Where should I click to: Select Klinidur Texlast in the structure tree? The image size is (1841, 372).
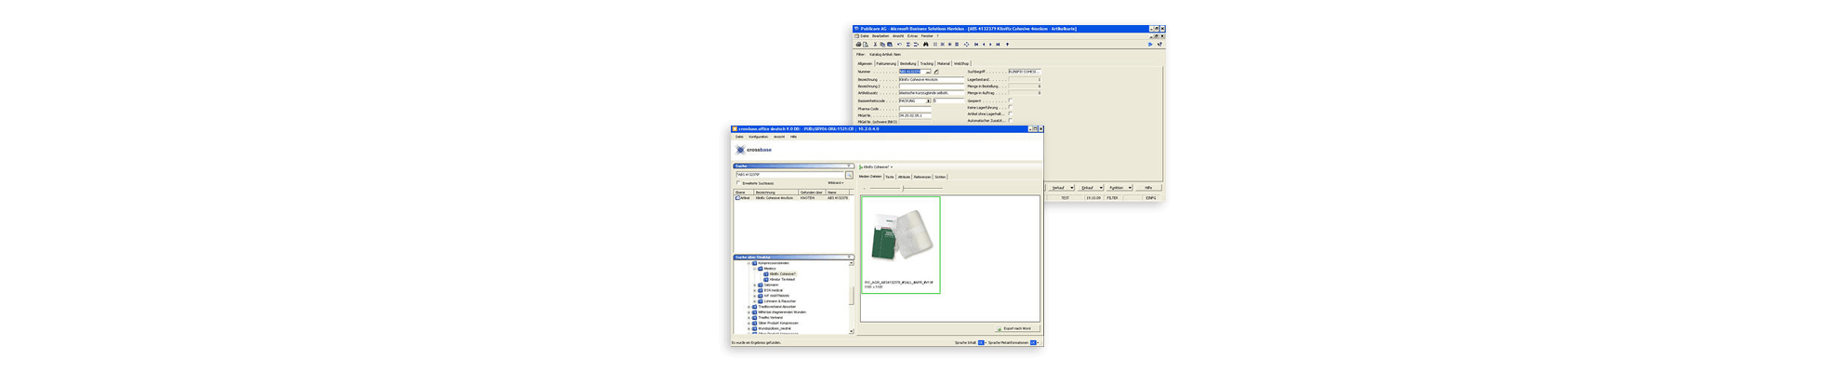(x=782, y=279)
